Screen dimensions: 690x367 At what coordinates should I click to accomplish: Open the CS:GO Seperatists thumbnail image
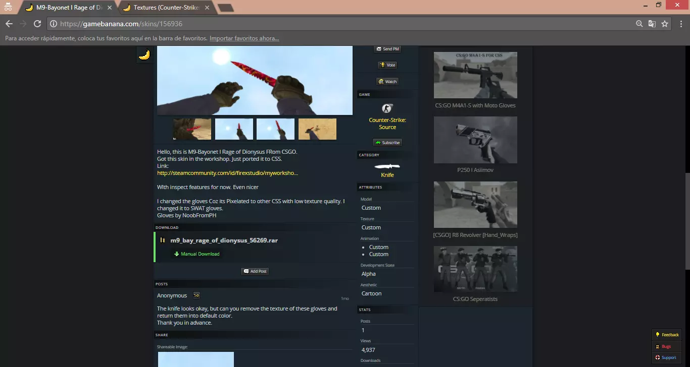point(475,269)
